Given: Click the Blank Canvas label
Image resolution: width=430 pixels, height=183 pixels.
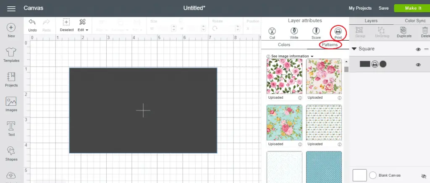Looking at the screenshot, I should [389, 175].
